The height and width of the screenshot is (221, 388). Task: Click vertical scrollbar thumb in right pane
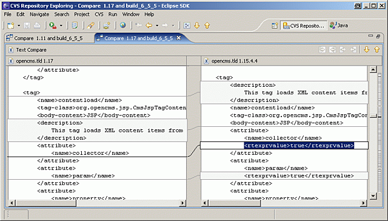click(x=373, y=116)
